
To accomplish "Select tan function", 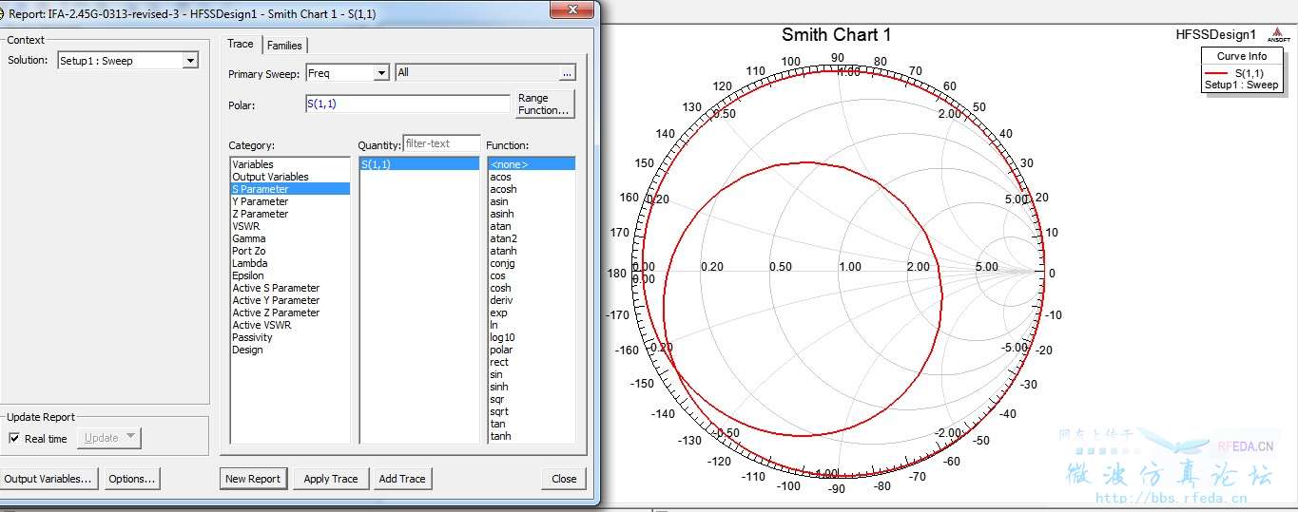I will (532, 424).
